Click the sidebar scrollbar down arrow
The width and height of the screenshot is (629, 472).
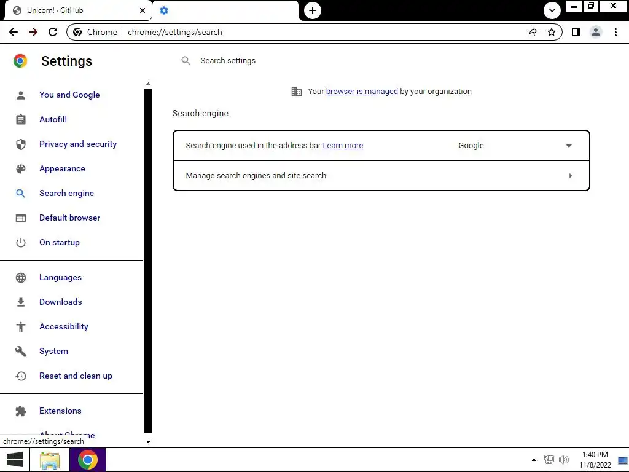click(x=149, y=442)
